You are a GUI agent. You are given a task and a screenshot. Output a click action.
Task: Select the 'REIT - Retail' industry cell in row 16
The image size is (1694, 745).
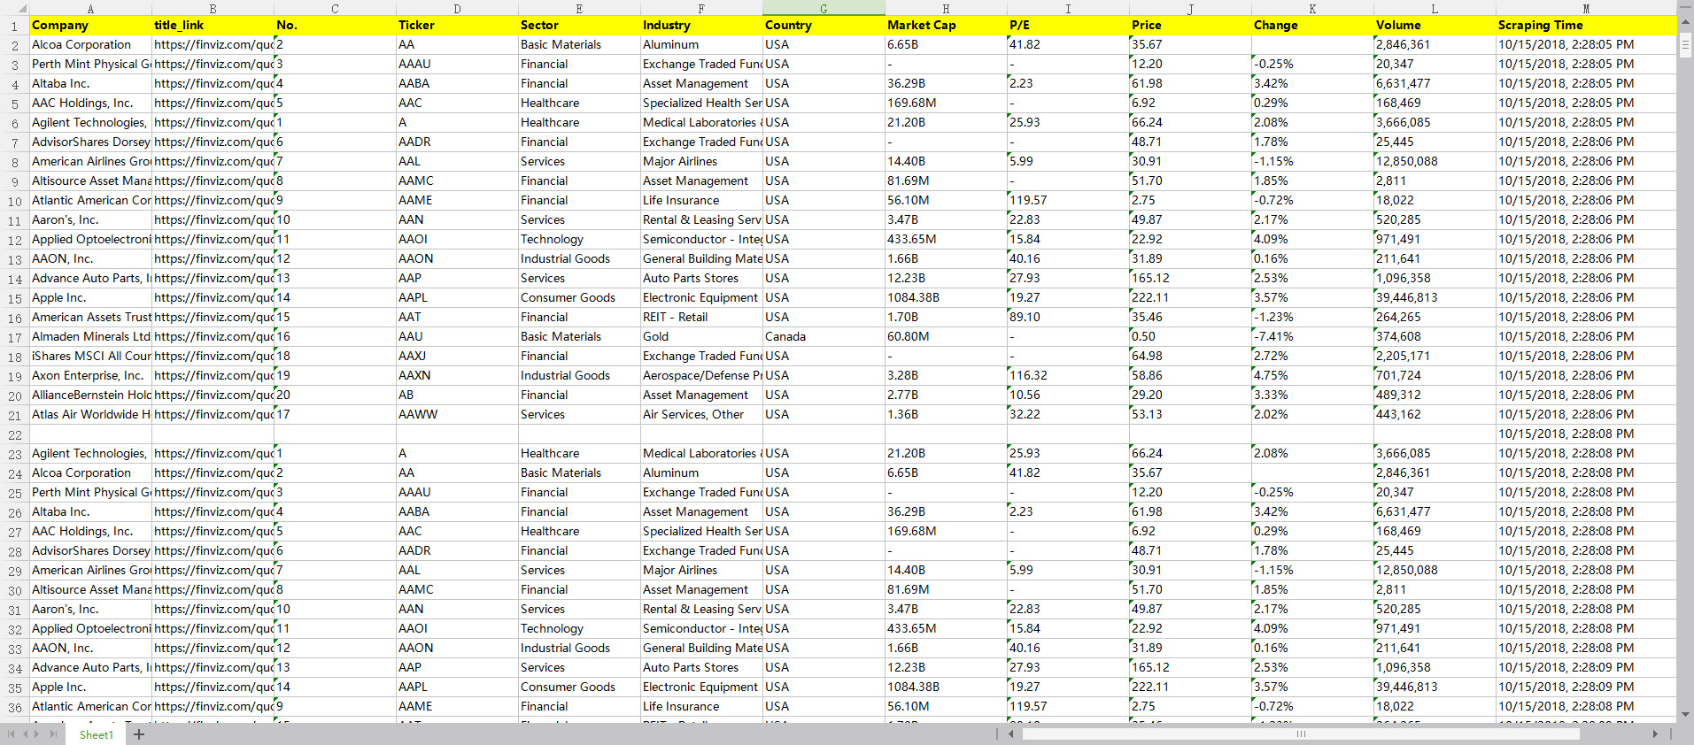[x=701, y=318]
